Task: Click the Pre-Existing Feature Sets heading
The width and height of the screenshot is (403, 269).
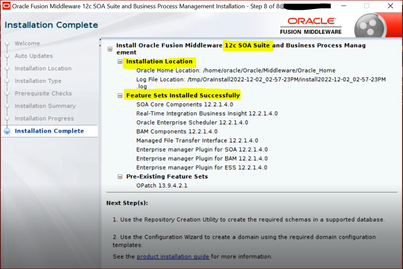Action: point(167,176)
